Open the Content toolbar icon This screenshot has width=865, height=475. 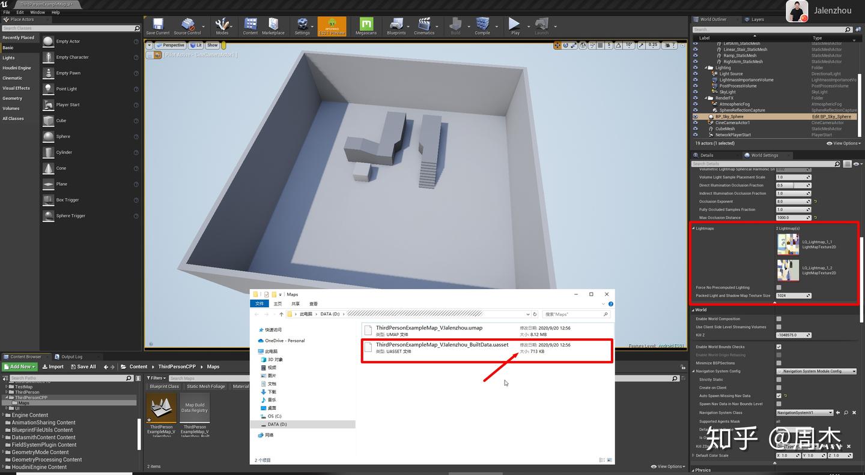pyautogui.click(x=250, y=26)
